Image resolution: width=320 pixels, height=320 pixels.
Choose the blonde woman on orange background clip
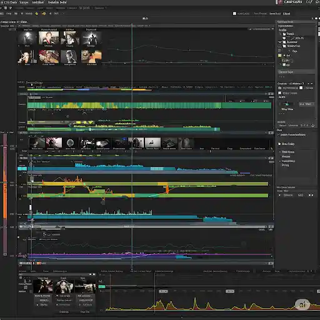[91, 56]
